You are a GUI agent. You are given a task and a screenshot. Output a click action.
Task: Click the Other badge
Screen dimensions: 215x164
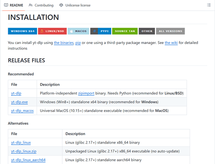[147, 31]
